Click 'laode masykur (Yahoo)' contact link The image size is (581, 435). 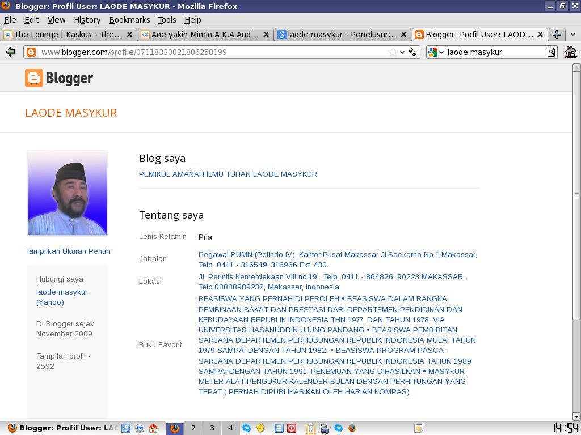[x=62, y=297]
